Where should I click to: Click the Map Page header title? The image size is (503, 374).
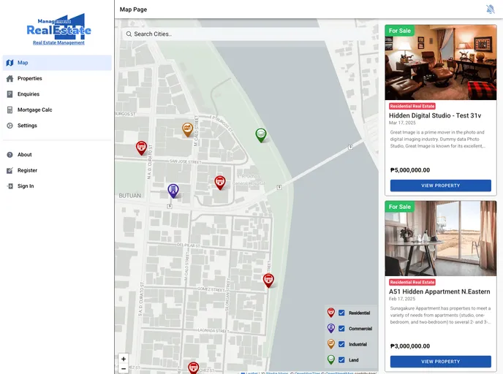133,9
